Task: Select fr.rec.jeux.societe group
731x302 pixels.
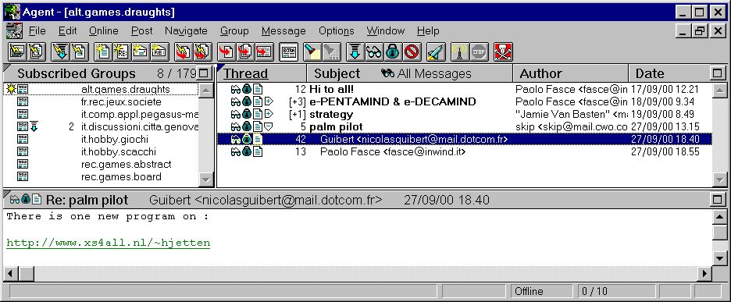Action: 102,101
